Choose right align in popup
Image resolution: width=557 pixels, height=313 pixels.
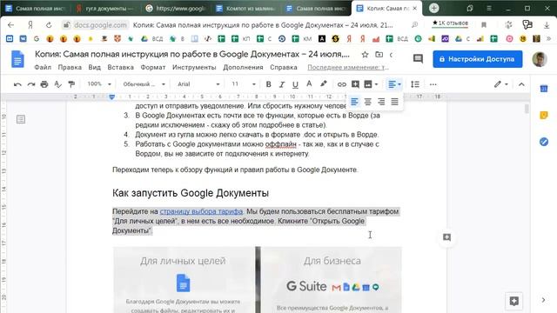[x=381, y=102]
